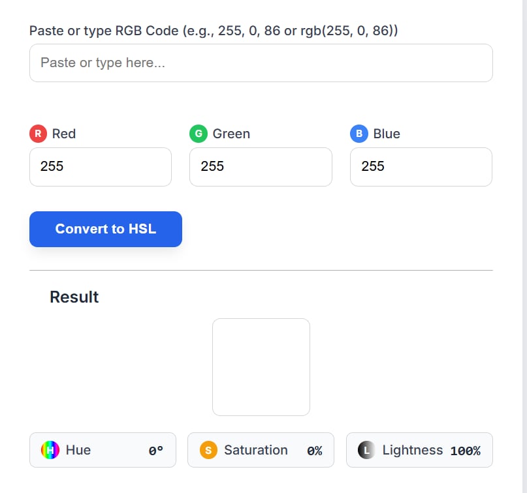Image resolution: width=527 pixels, height=493 pixels.
Task: Click the gray Lightness icon
Action: [x=367, y=450]
